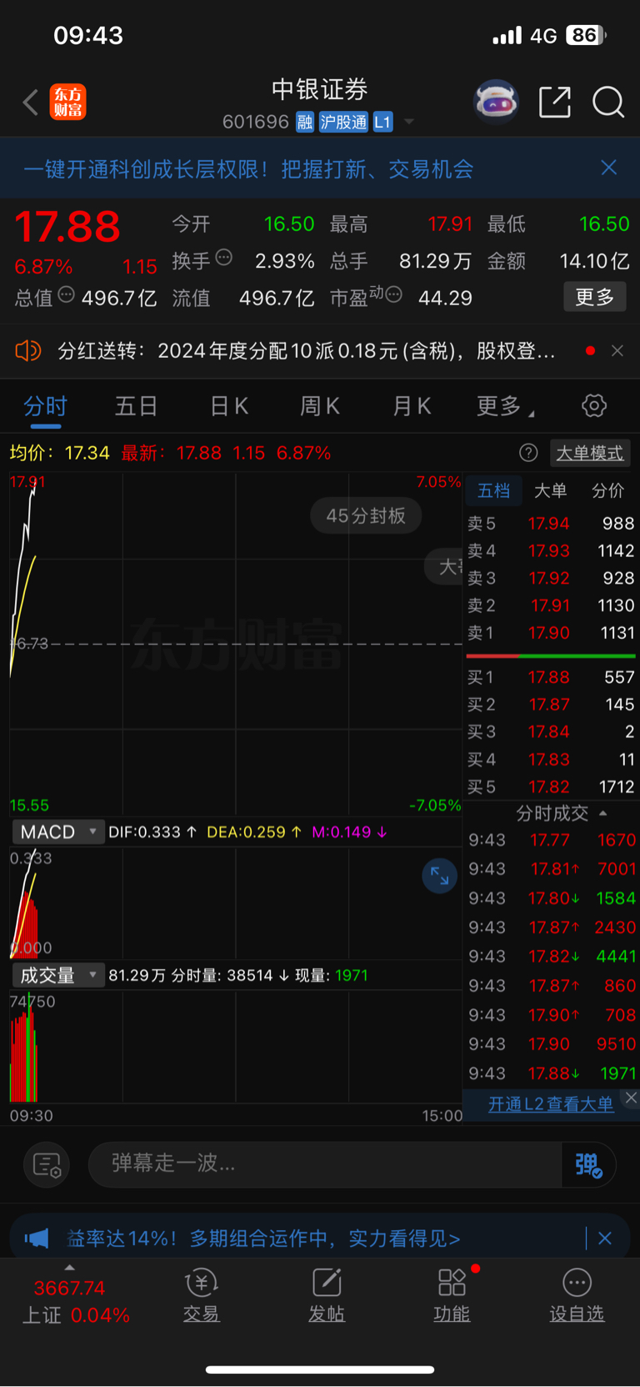
Task: Tap the partially hidden 大 bubble label
Action: [443, 566]
